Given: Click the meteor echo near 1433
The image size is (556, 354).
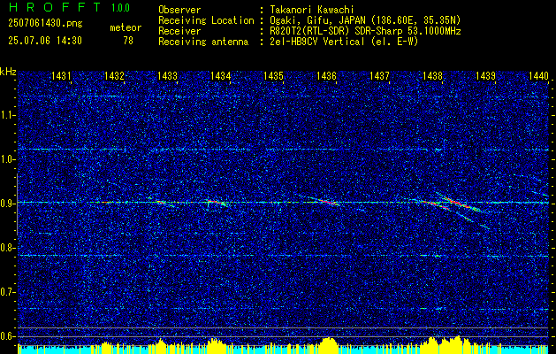Looking at the screenshot, I should tap(164, 203).
